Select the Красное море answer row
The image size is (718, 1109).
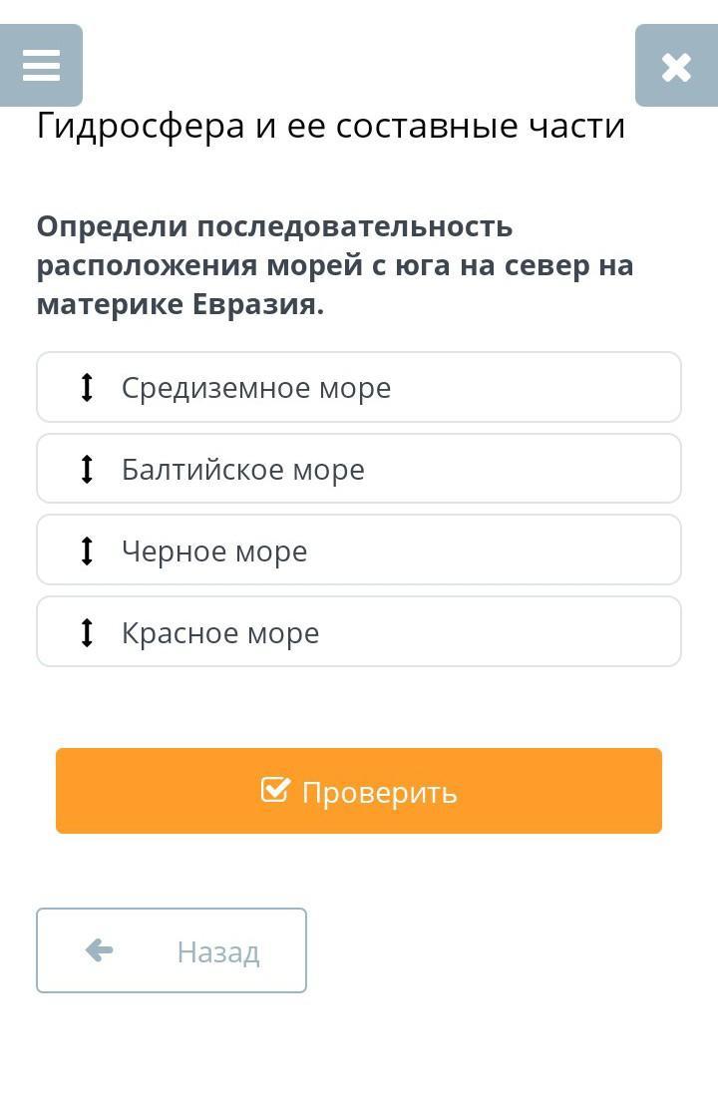coord(359,632)
